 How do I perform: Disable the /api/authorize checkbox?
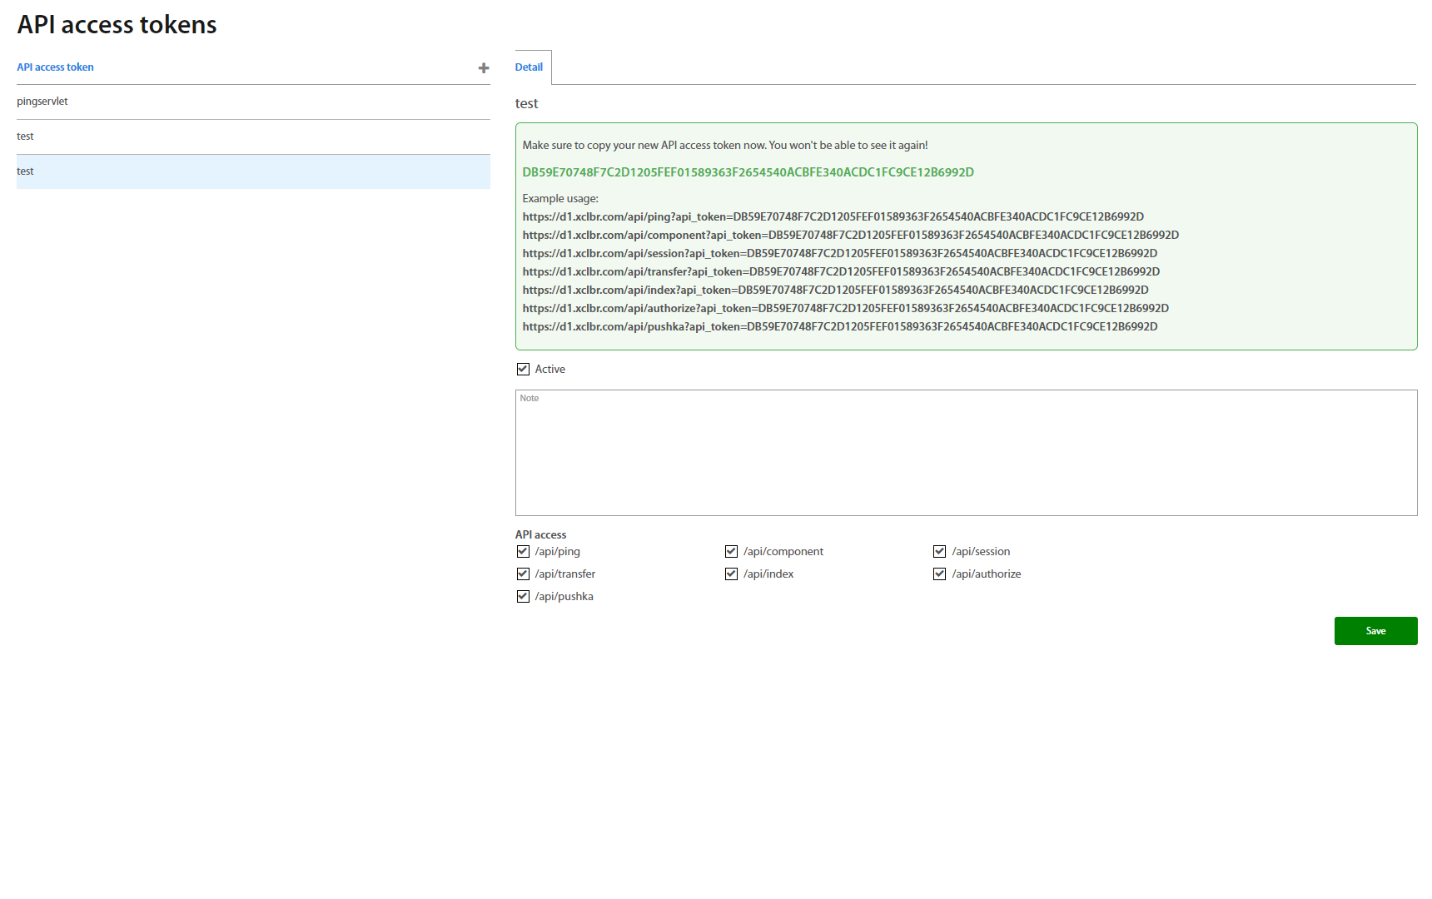click(x=939, y=574)
